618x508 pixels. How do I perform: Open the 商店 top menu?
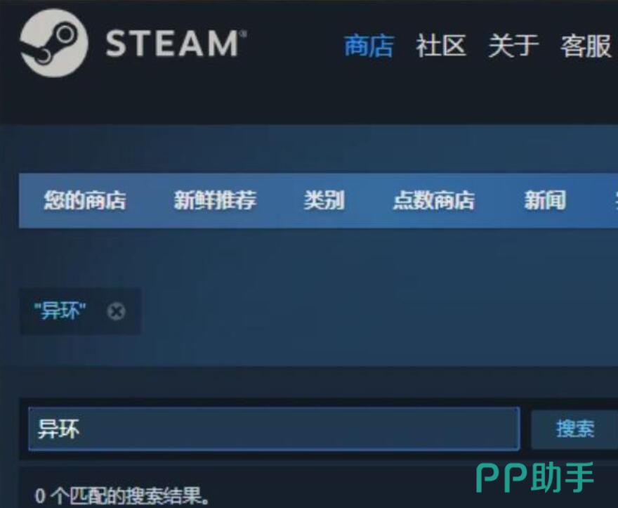(369, 46)
